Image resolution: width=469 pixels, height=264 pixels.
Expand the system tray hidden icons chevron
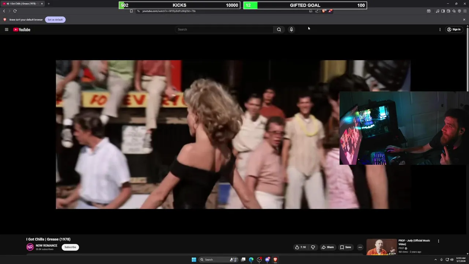(436, 260)
